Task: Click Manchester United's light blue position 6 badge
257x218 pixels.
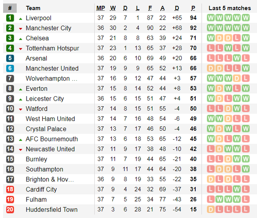Action: pos(10,68)
